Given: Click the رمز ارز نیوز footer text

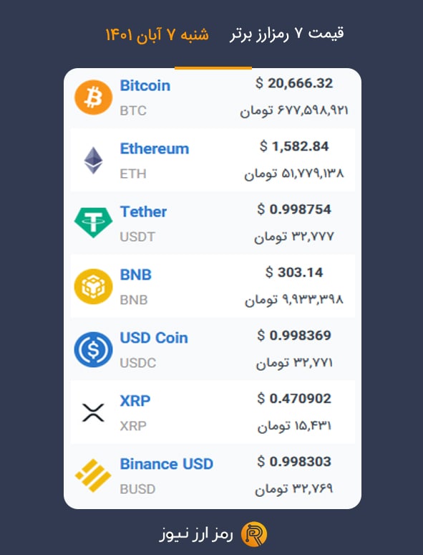Looking at the screenshot, I should point(196,534).
